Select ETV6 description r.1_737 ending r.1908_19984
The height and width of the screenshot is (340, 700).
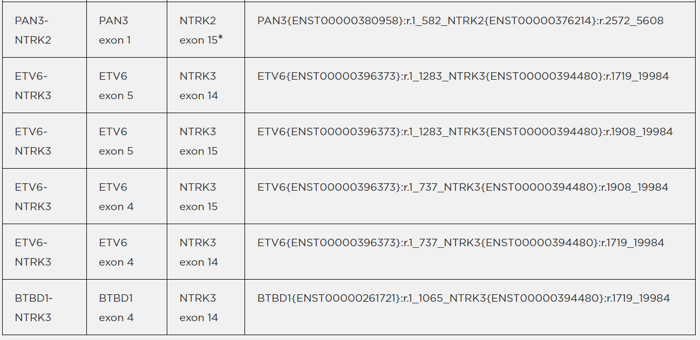pyautogui.click(x=463, y=188)
